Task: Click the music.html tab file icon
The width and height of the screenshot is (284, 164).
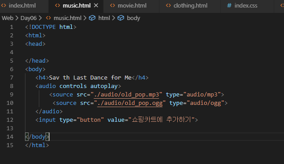Action: (58, 5)
